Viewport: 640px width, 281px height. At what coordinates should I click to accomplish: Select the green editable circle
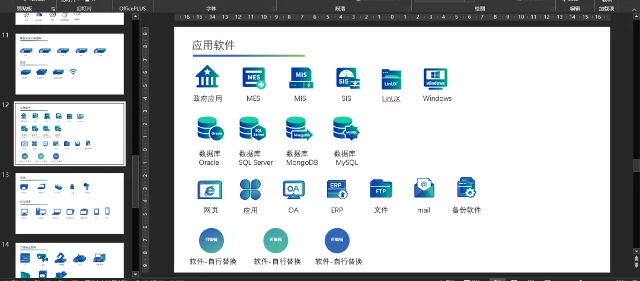point(276,241)
